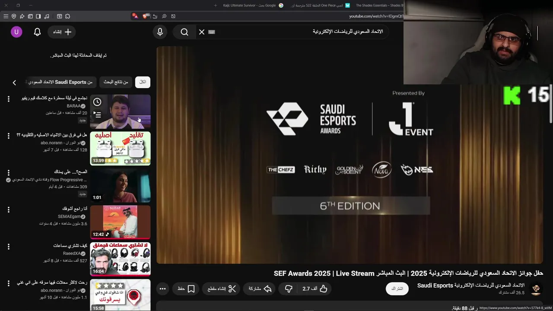This screenshot has height=311, width=553.
Task: Open the كيف تشتري سماعات video thumbnail
Action: pyautogui.click(x=121, y=259)
